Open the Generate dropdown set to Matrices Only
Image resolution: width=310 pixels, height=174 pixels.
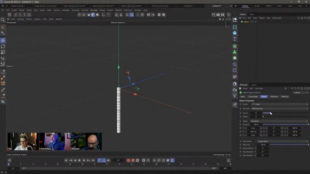click(x=279, y=108)
